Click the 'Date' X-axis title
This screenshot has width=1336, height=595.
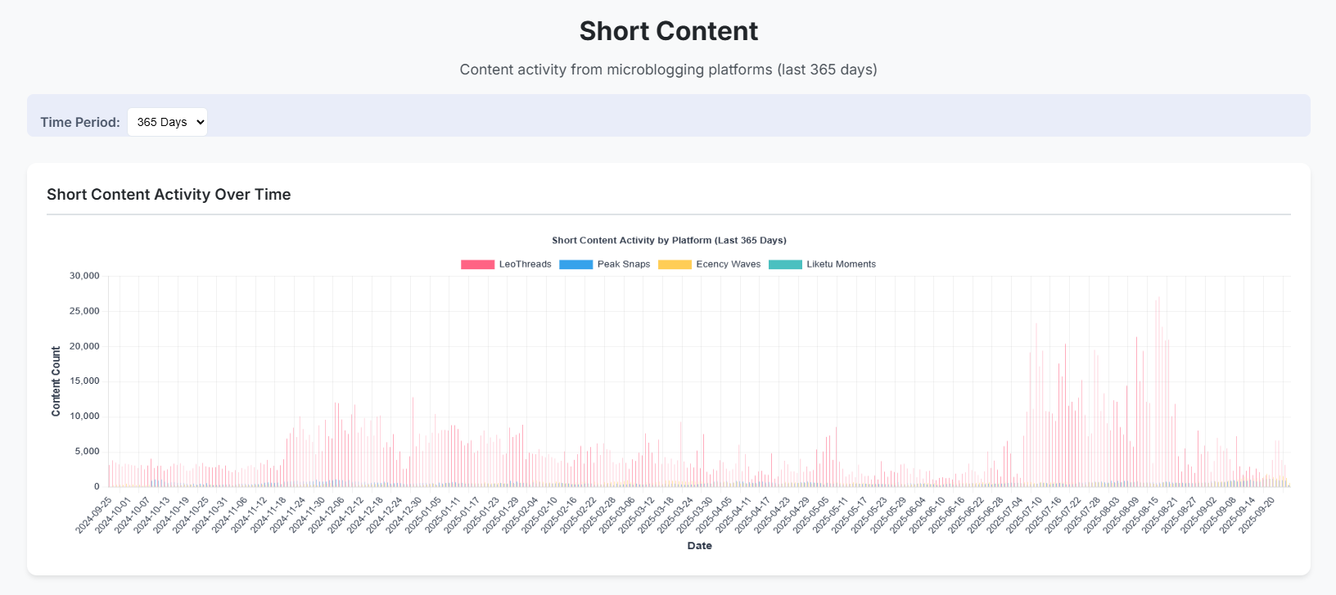(x=699, y=546)
